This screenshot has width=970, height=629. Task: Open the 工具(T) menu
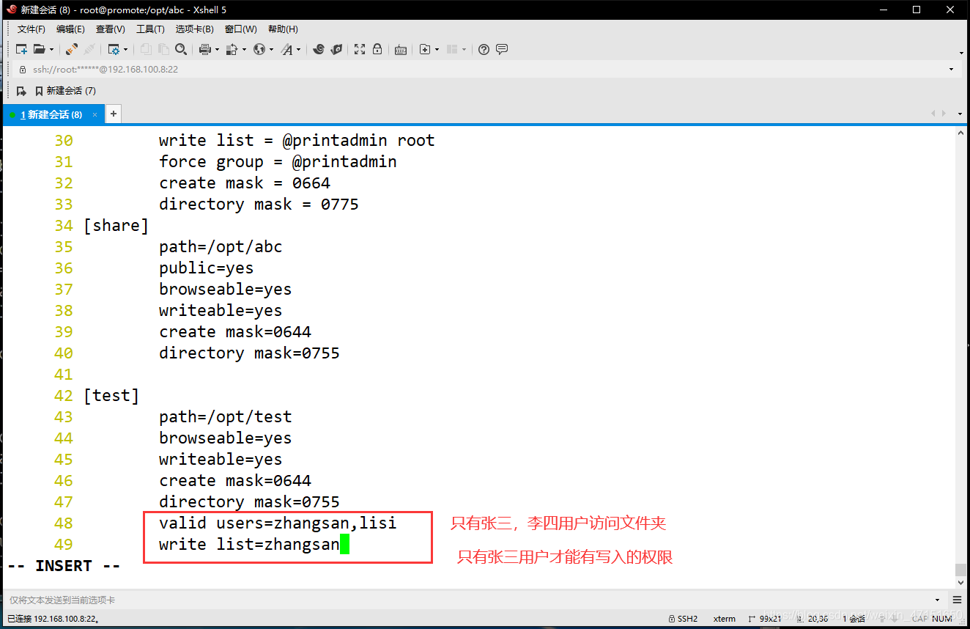150,29
